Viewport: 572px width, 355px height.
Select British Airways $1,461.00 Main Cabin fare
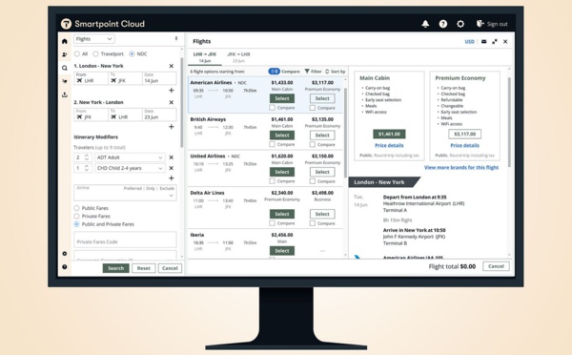pos(282,136)
